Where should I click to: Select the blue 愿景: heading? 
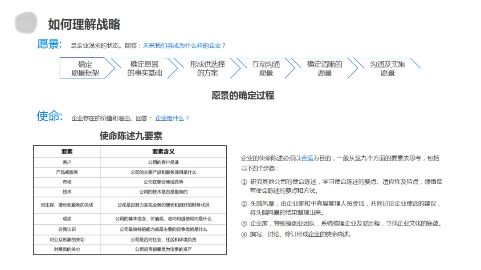49,44
